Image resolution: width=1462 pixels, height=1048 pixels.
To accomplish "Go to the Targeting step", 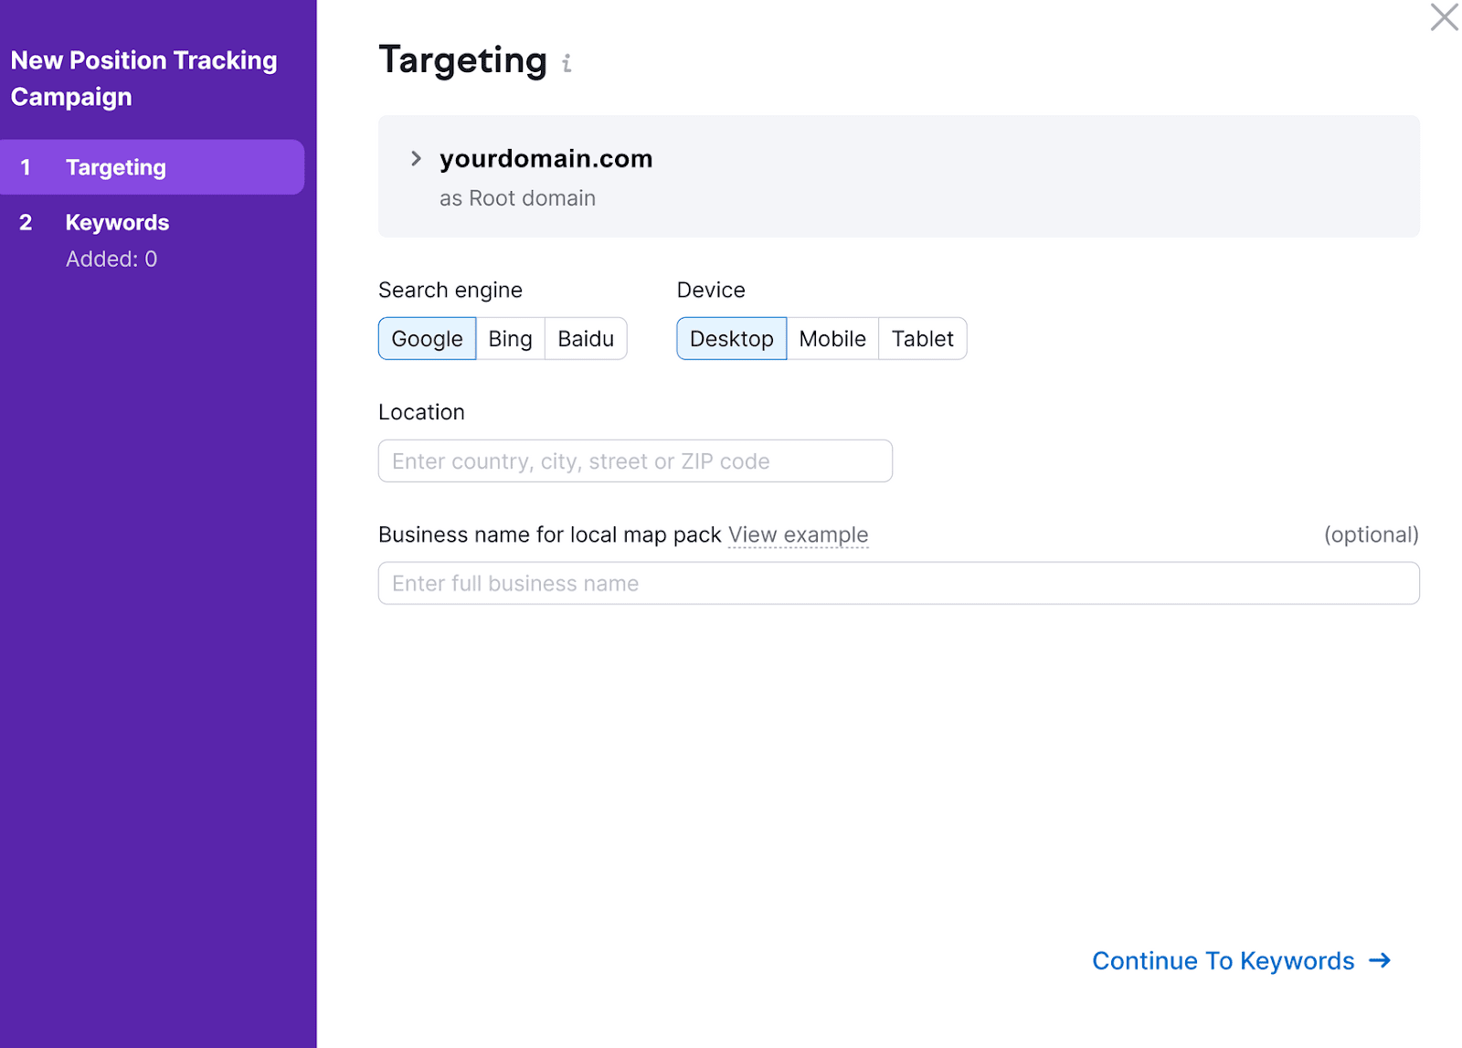I will (x=116, y=166).
